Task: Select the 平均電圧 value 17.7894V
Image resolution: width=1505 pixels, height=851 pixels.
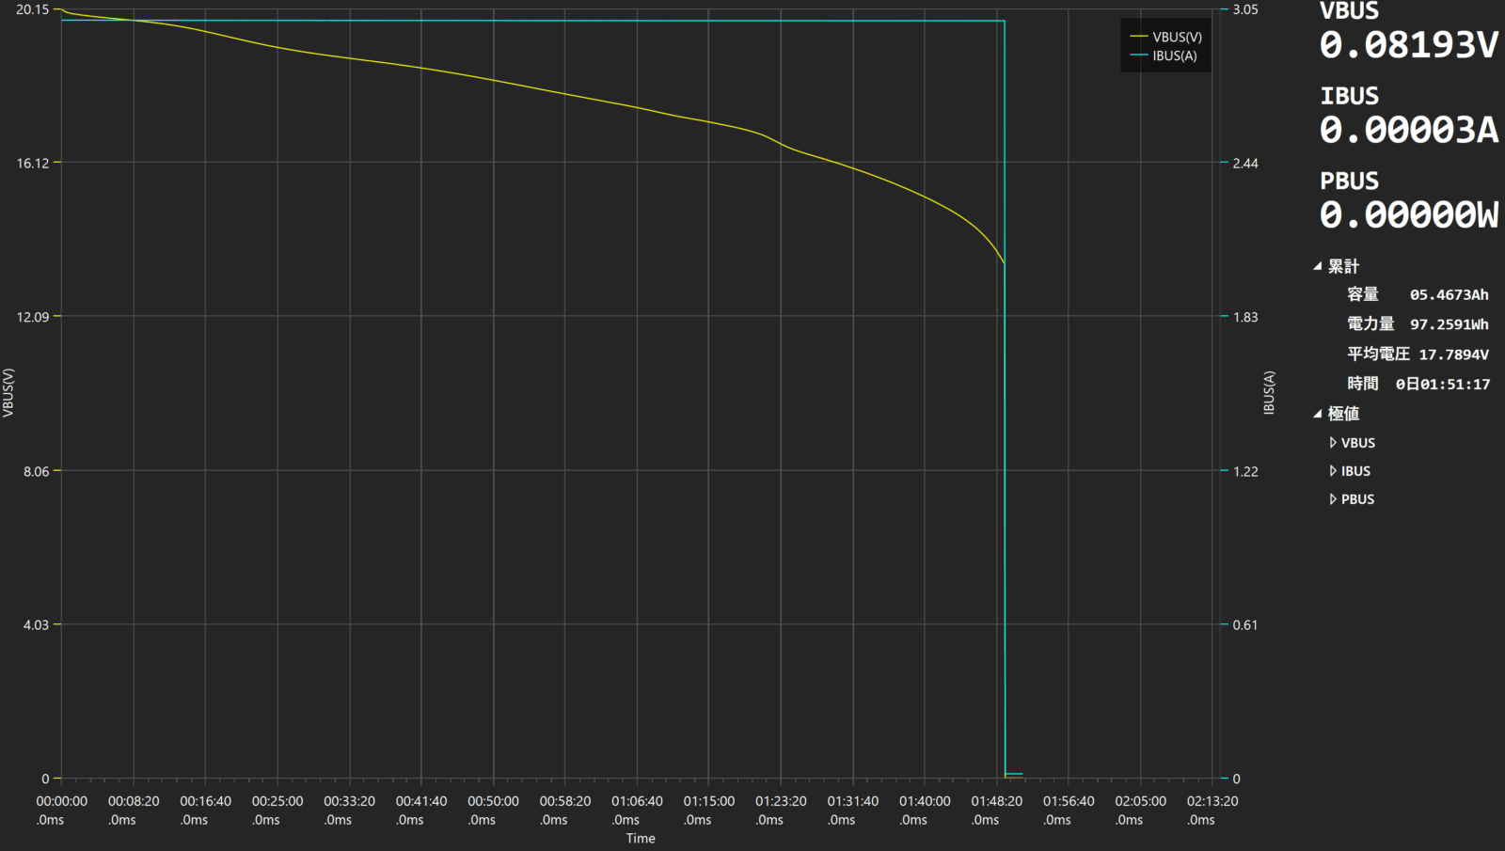Action: click(1453, 355)
